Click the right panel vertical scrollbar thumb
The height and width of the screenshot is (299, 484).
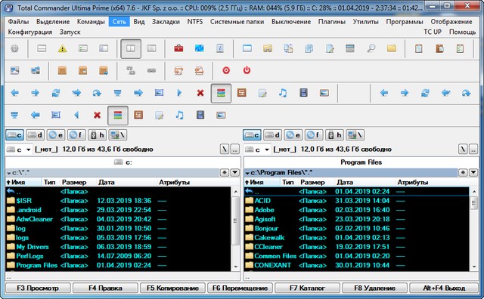[x=474, y=203]
